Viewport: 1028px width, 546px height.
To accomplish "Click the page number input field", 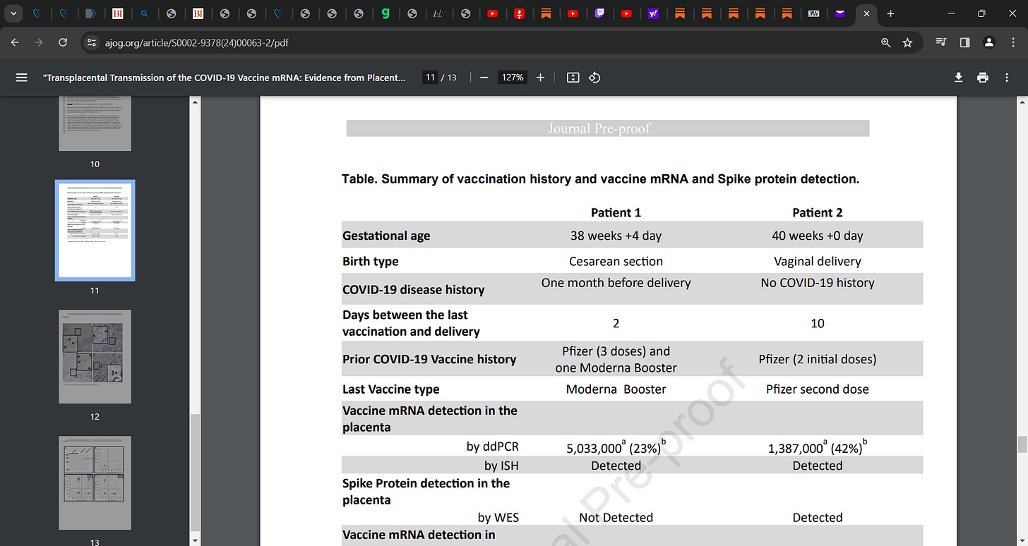I will point(429,78).
